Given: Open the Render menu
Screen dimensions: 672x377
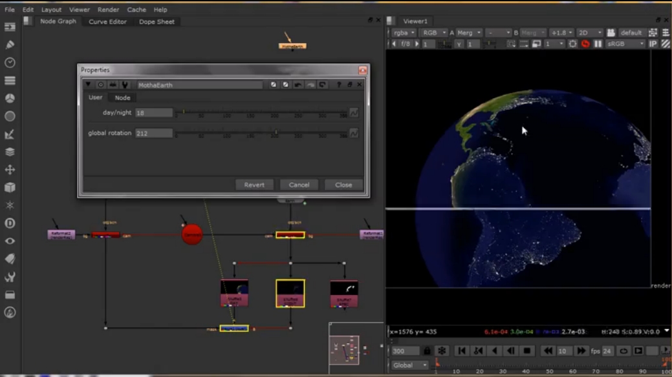Looking at the screenshot, I should click(x=108, y=10).
